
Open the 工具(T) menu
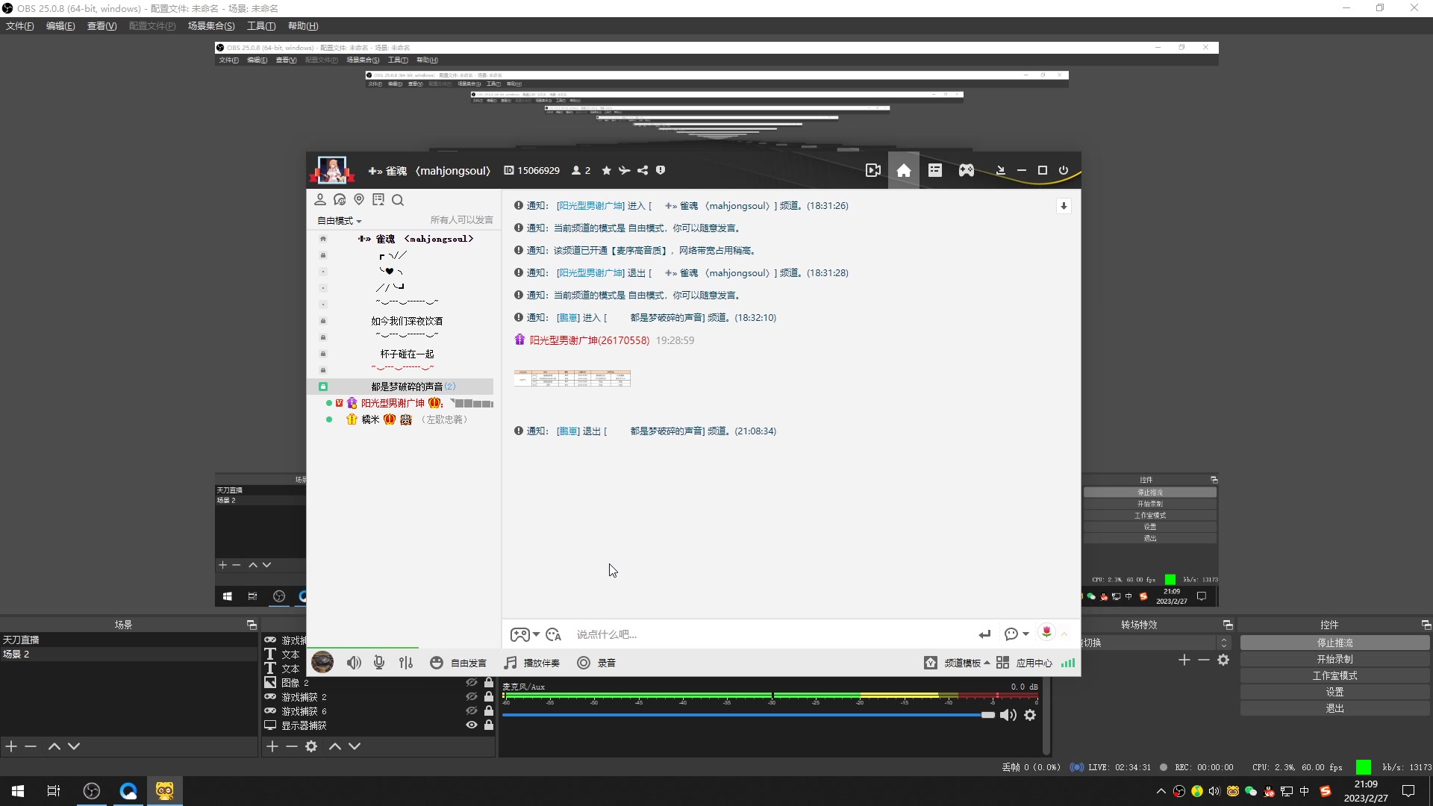click(261, 26)
